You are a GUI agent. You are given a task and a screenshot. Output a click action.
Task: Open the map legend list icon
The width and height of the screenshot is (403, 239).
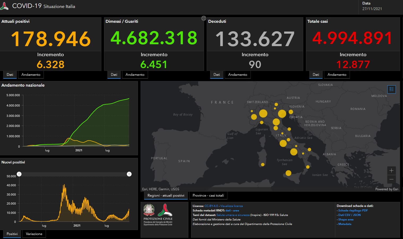(391, 89)
